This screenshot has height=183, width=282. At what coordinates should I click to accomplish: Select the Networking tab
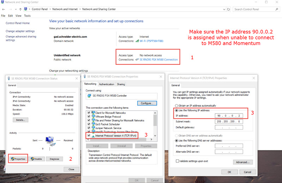(90, 84)
